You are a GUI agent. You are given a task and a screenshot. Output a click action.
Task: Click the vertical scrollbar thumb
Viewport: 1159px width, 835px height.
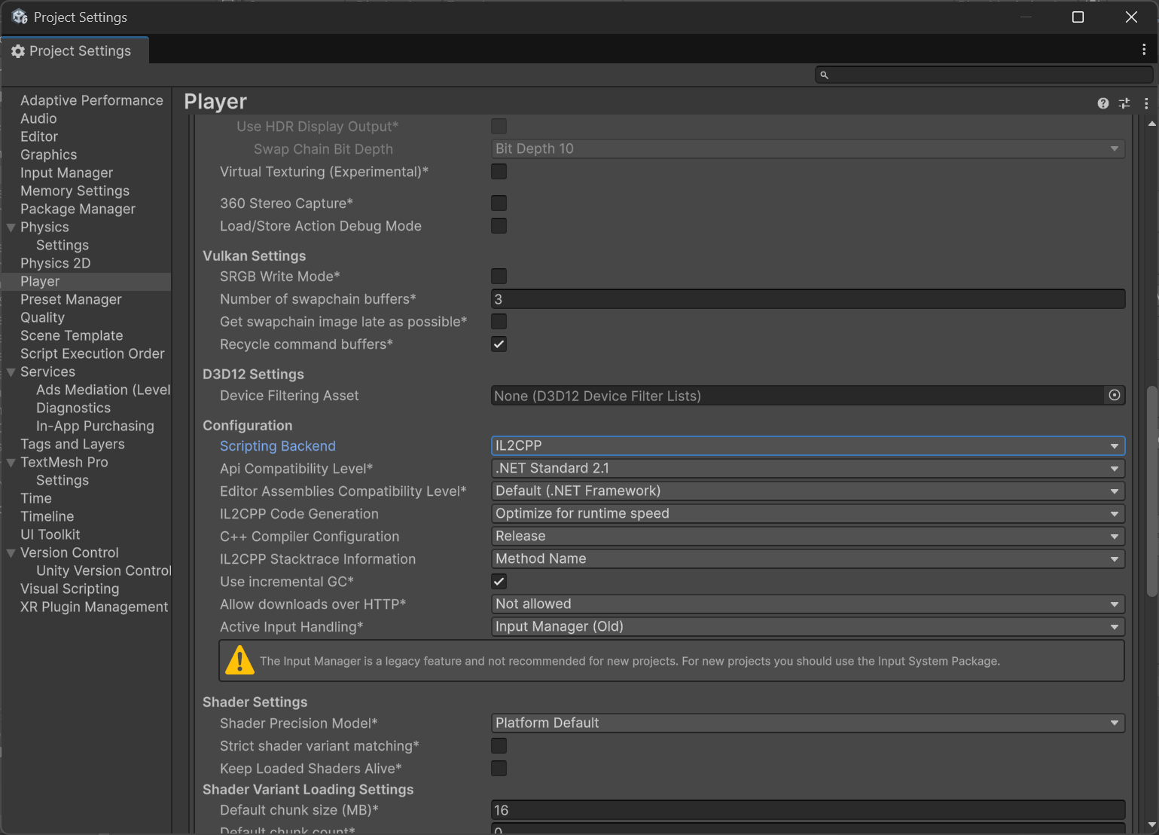click(x=1151, y=490)
